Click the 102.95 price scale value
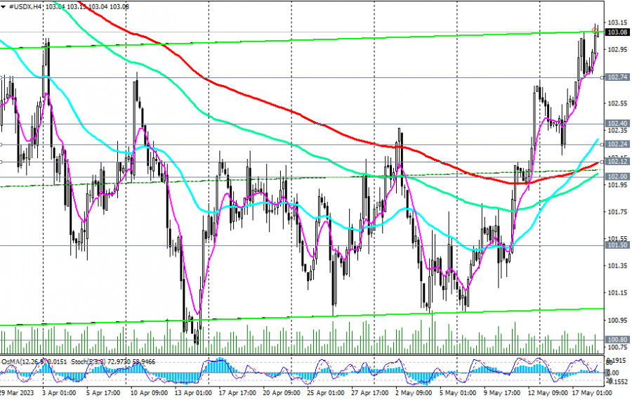This screenshot has height=400, width=632. pos(617,49)
